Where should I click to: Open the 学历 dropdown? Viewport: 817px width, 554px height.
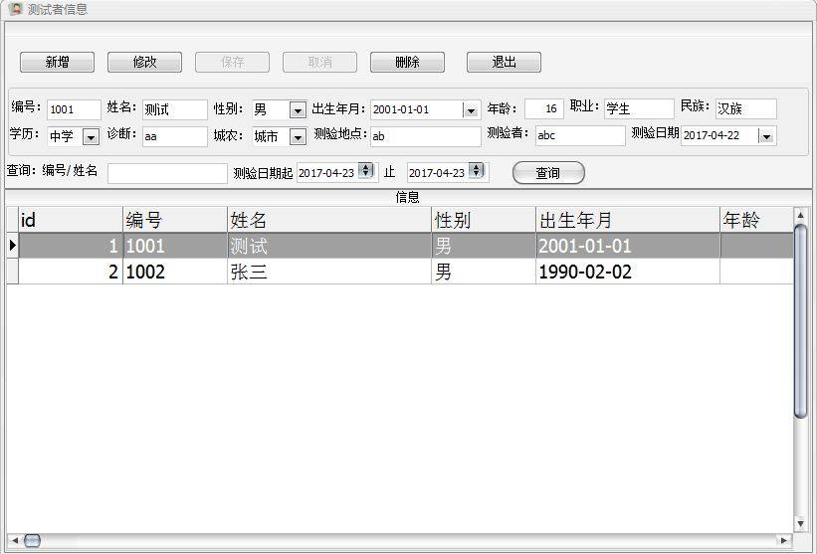coord(92,137)
